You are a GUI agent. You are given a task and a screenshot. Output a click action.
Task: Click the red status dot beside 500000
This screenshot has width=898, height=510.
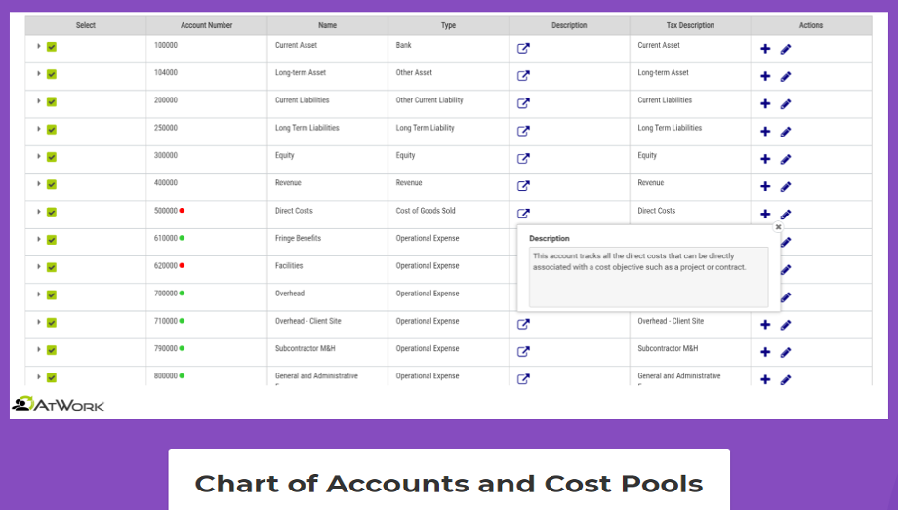(182, 210)
